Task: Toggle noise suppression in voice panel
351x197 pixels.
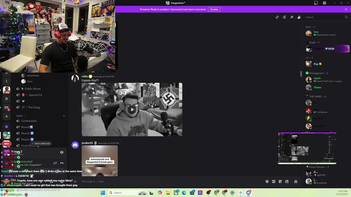Action: pyautogui.click(x=55, y=163)
